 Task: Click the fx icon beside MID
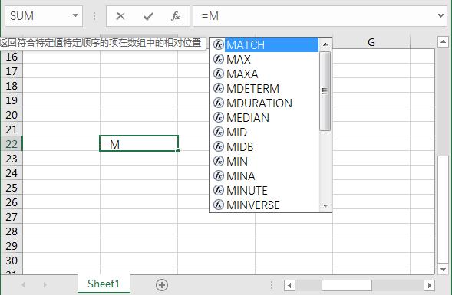(x=219, y=132)
